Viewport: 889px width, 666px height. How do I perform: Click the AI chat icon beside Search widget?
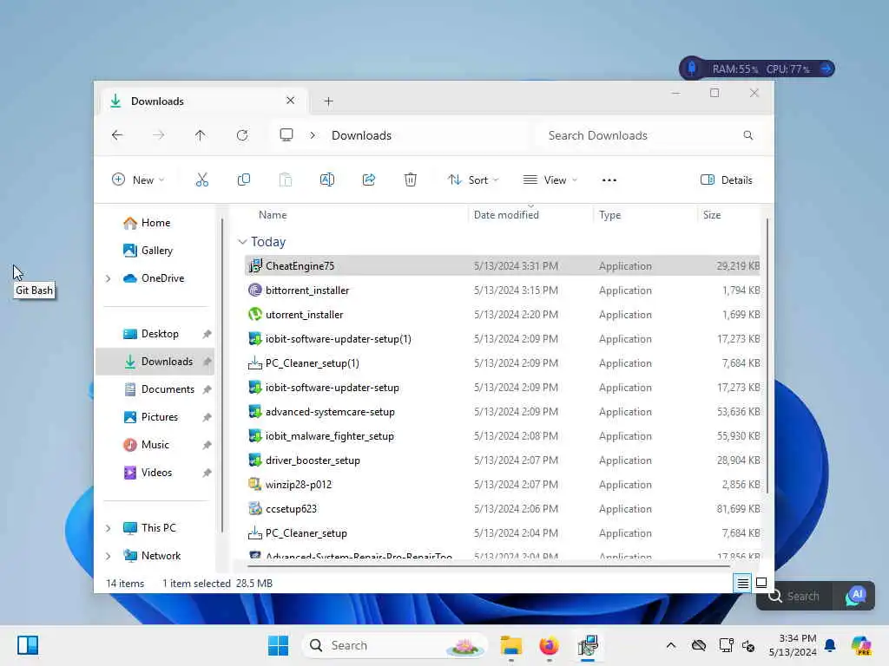(x=855, y=596)
